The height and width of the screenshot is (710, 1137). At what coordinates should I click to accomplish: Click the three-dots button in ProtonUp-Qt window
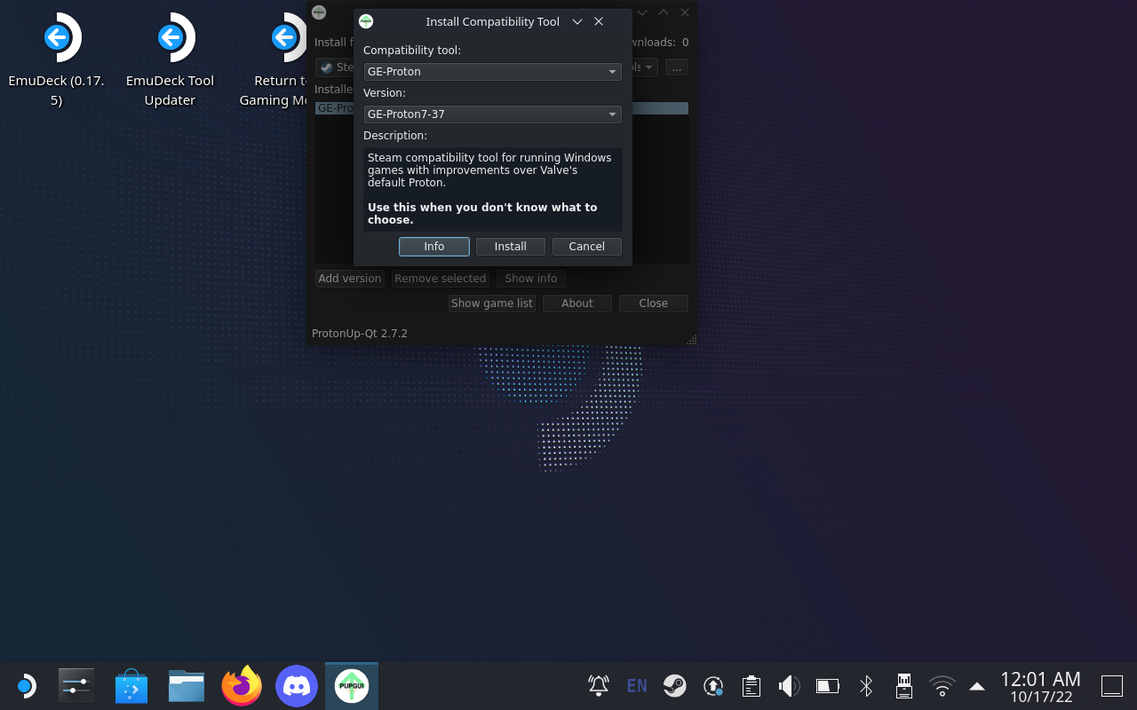[x=677, y=67]
